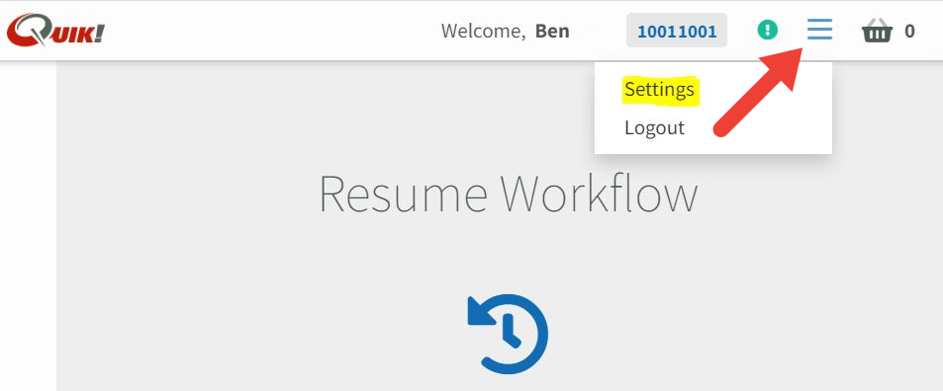Click the blue Resume Workflow history icon
Viewport: 943px width, 391px height.
509,334
